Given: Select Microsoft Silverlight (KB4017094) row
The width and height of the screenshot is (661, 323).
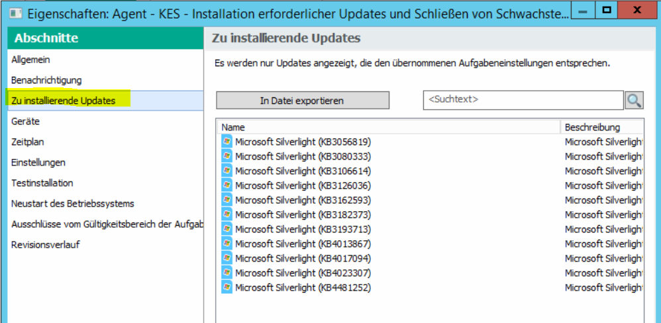Looking at the screenshot, I should (x=431, y=258).
